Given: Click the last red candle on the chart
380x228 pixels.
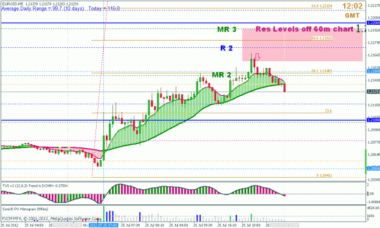Looking at the screenshot, I should tap(285, 87).
